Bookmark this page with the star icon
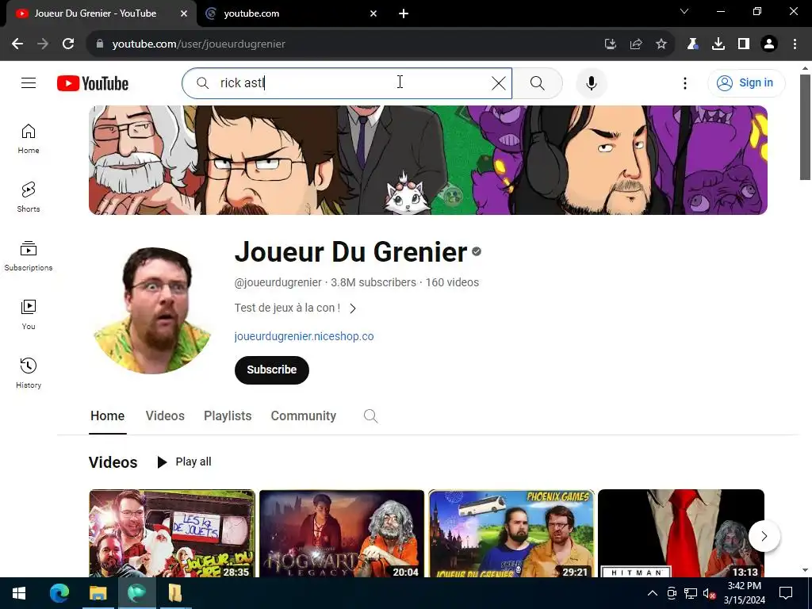Image resolution: width=812 pixels, height=609 pixels. (x=661, y=44)
